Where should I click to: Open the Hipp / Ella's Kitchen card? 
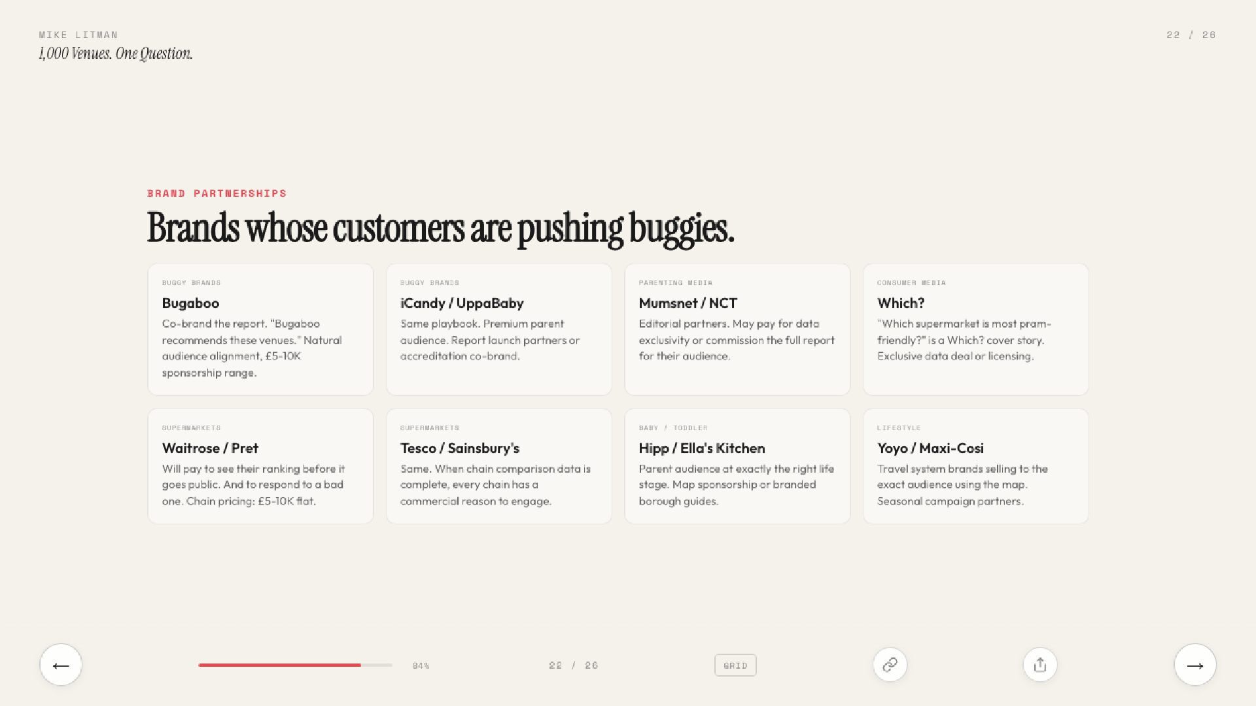pos(737,466)
